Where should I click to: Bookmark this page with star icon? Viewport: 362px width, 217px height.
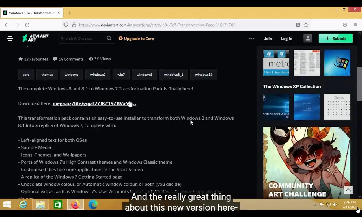(306, 25)
